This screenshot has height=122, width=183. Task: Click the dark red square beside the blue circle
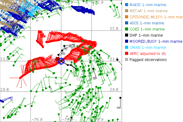[57, 59]
